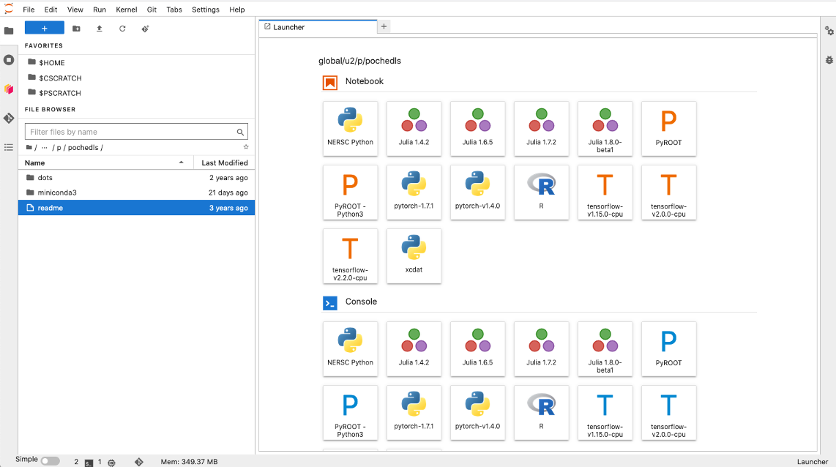Image resolution: width=836 pixels, height=467 pixels.
Task: Open Julia 1.4.2 console
Action: [414, 348]
